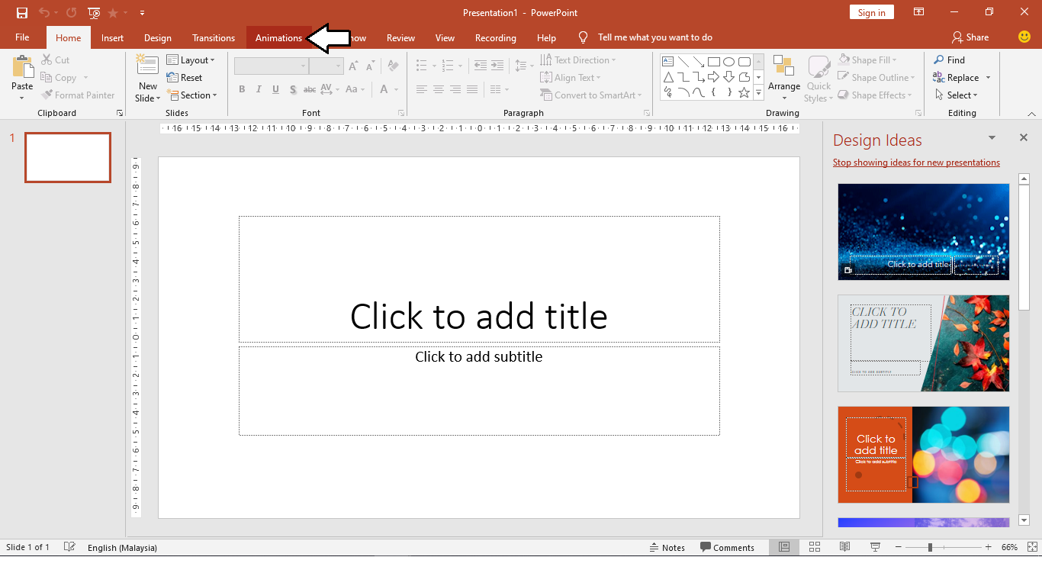The width and height of the screenshot is (1042, 586).
Task: Expand the font size dropdown
Action: pyautogui.click(x=338, y=66)
